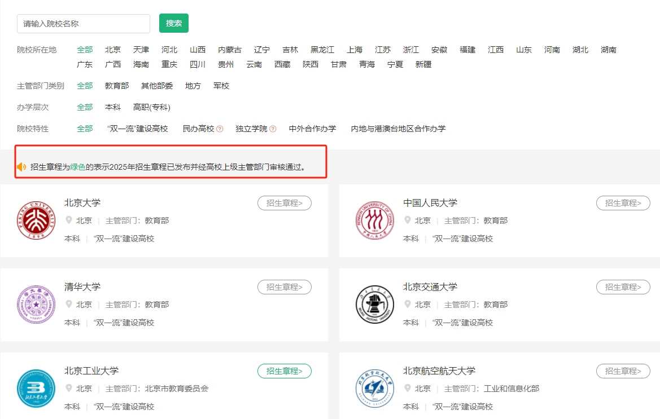The height and width of the screenshot is (419, 660).
Task: Open the 北京交通大学 school name link
Action: point(430,286)
